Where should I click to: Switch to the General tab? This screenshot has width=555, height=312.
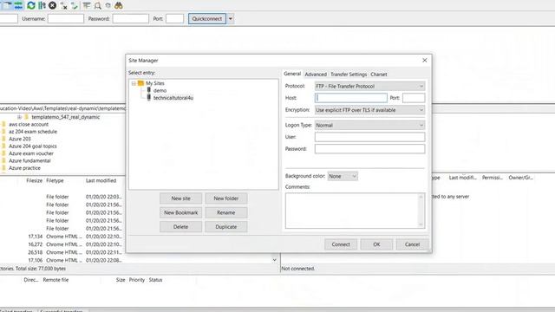(x=292, y=74)
